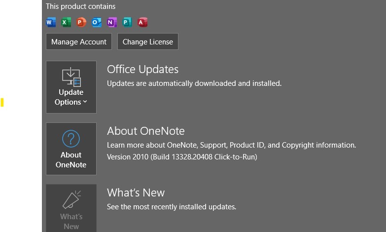Click the What's New button
Viewport: 386px width, 232px height.
tap(71, 208)
